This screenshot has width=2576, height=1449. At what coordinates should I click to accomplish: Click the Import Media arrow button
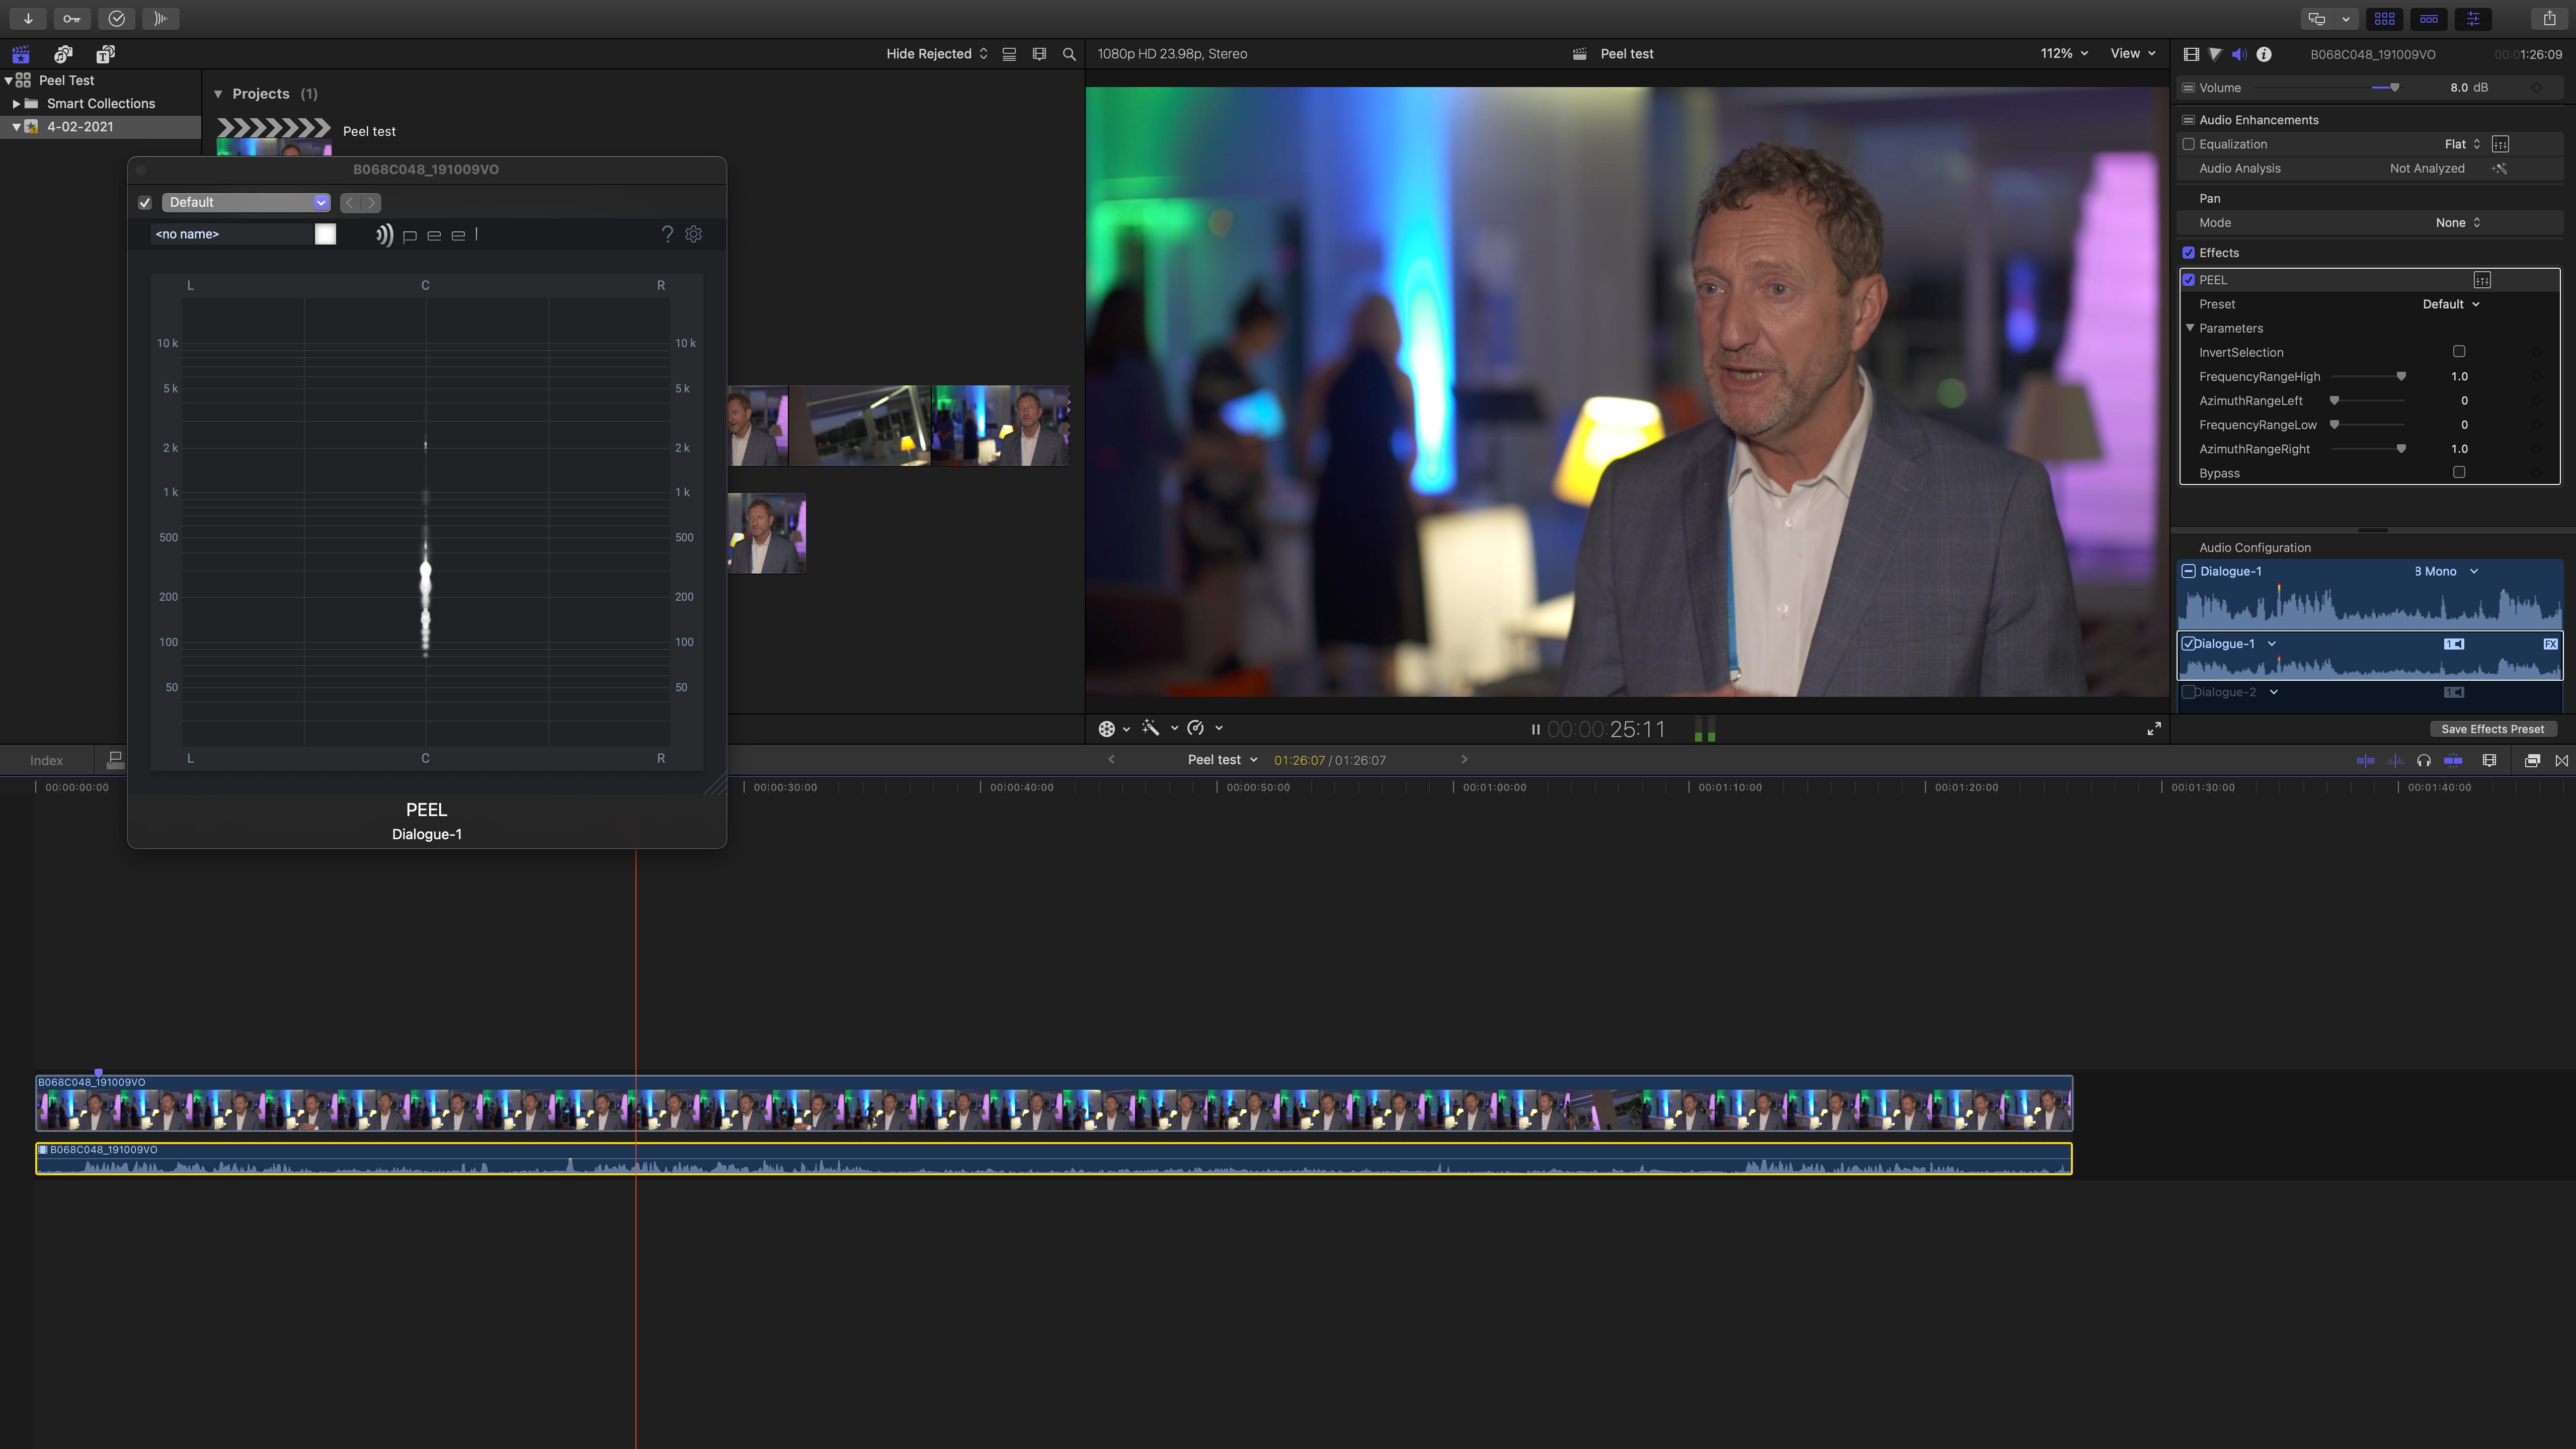28,18
